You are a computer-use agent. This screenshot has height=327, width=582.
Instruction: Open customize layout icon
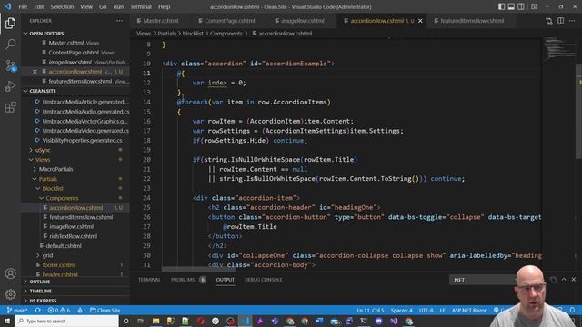[535, 6]
